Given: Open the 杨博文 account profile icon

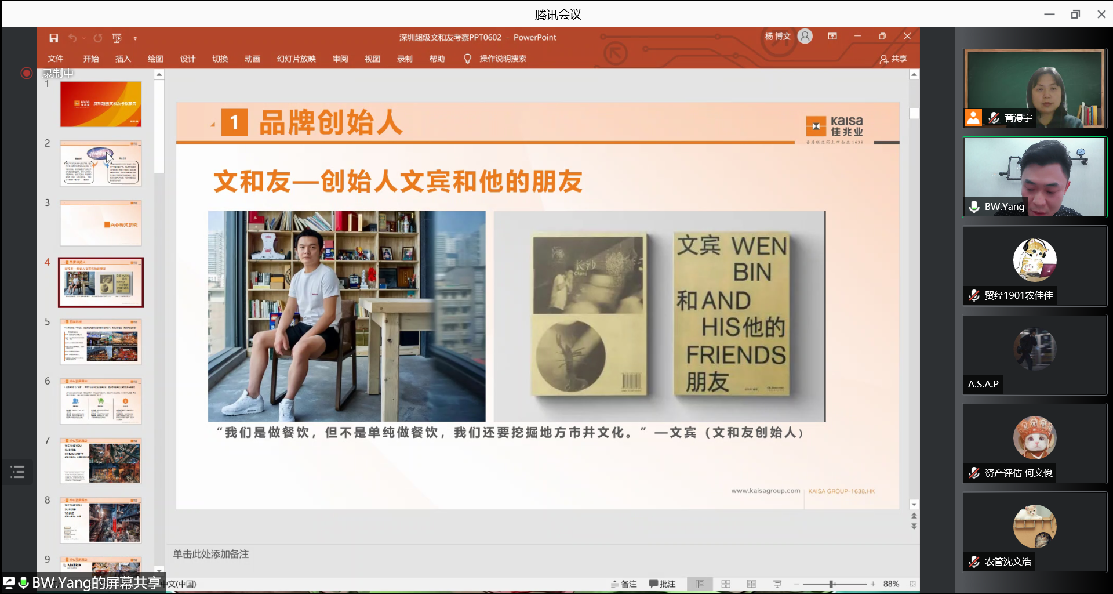Looking at the screenshot, I should pyautogui.click(x=805, y=37).
